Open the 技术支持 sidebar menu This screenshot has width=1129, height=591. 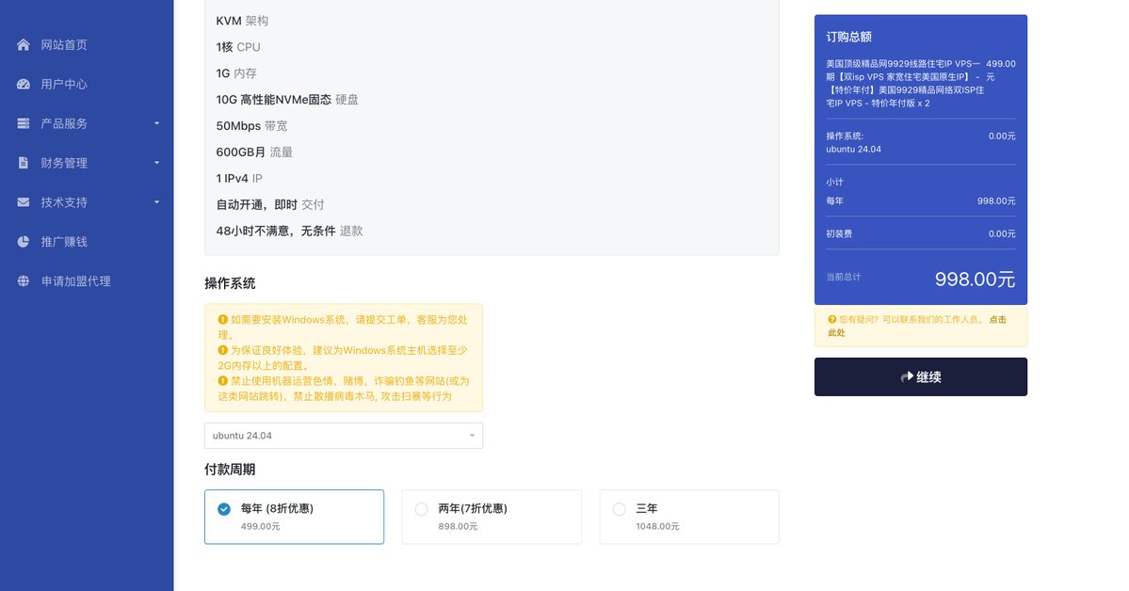click(x=87, y=202)
